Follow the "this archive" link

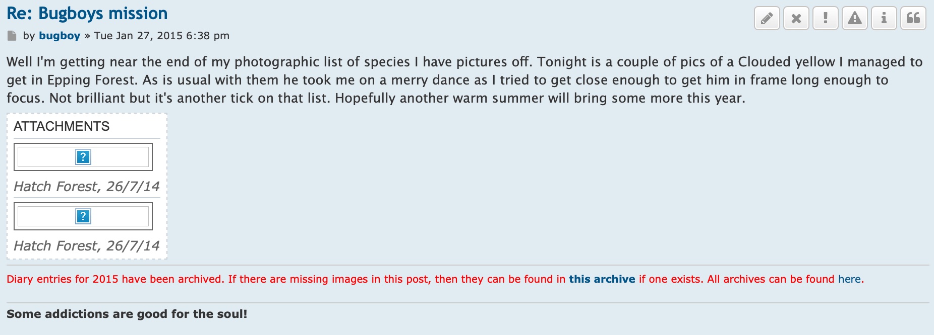click(602, 279)
